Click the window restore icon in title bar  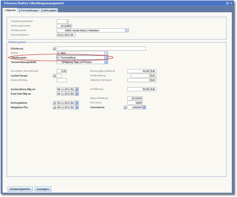227,3
